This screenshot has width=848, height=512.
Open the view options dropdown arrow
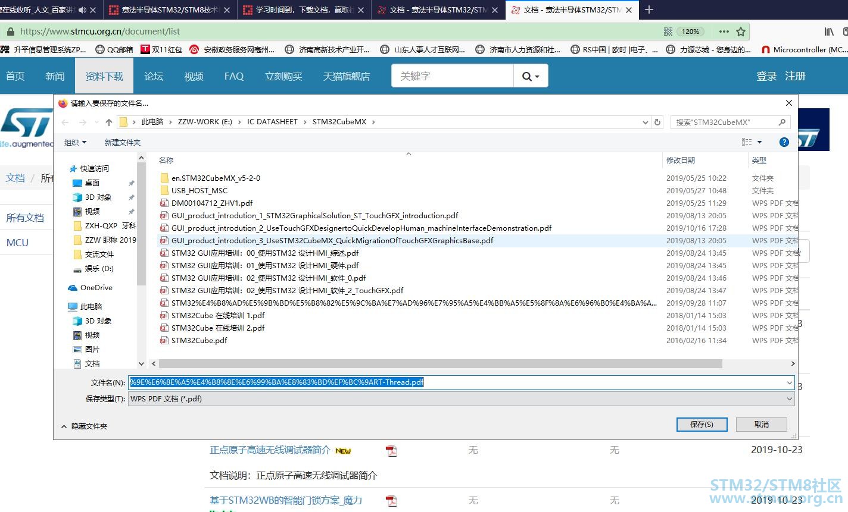pyautogui.click(x=759, y=142)
